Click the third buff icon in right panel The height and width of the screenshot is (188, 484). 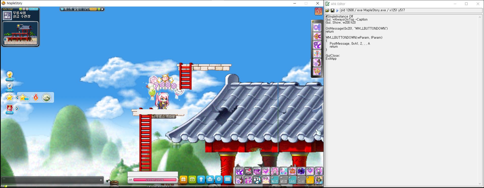[317, 45]
